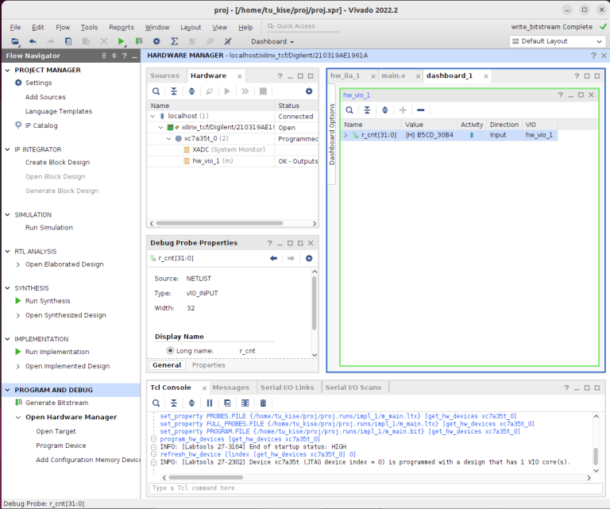Click the minus remove-probe icon in hw_vio_1

[421, 110]
